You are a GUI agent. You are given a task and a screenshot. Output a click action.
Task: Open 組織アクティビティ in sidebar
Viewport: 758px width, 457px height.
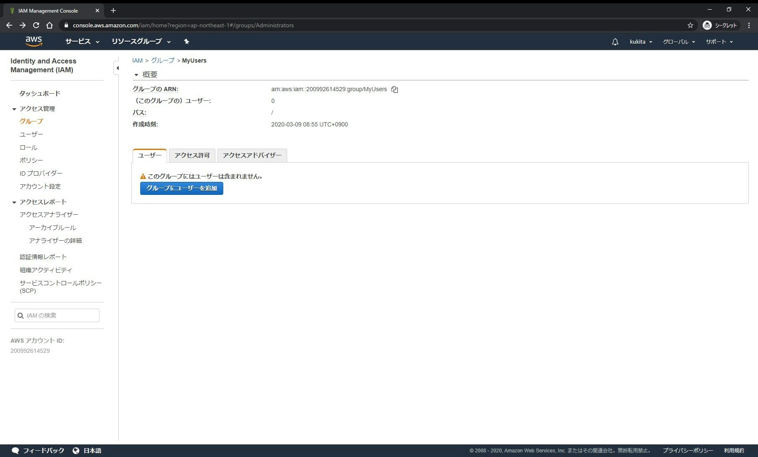46,270
